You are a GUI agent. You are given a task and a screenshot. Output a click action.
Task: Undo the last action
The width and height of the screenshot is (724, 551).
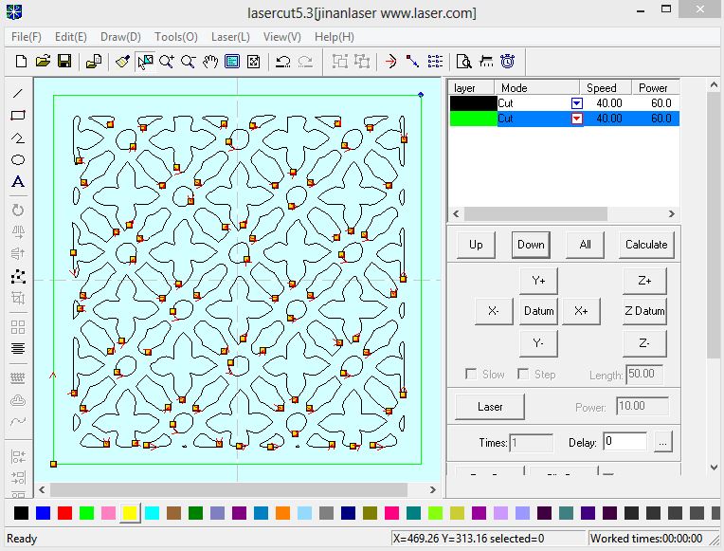282,61
